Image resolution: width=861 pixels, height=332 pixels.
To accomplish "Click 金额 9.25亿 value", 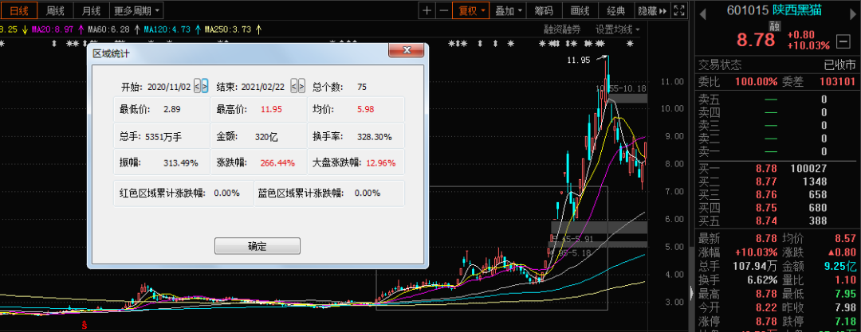I will click(x=840, y=266).
